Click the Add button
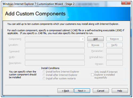Image resolution: width=133 pixels, height=98 pixels. [95, 39]
